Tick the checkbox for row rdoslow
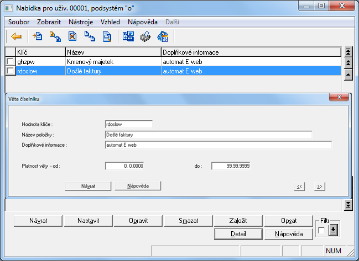 pyautogui.click(x=10, y=71)
